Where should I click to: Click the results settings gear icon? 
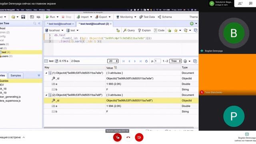185,61
